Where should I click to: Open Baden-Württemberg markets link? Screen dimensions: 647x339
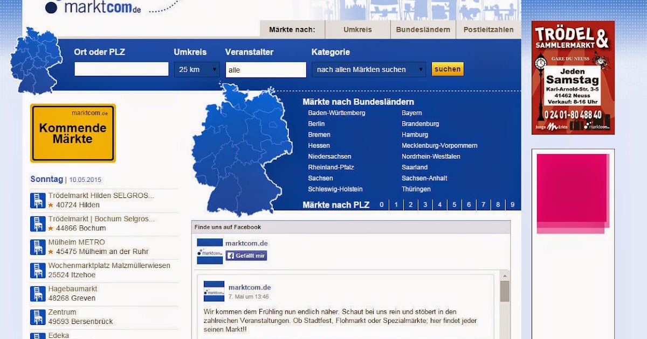(336, 113)
